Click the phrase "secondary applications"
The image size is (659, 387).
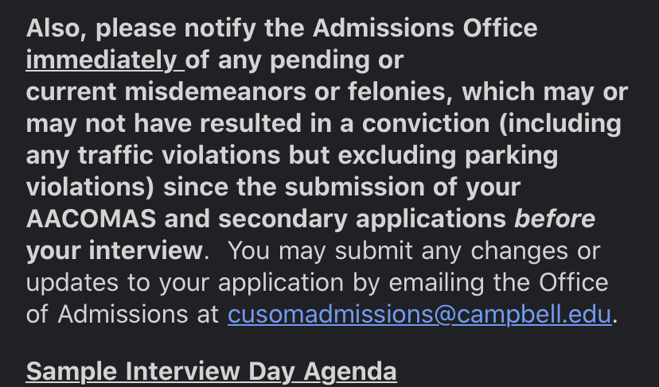click(x=362, y=219)
